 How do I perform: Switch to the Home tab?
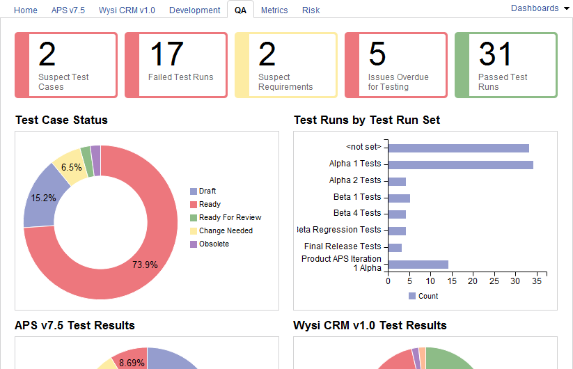(26, 10)
